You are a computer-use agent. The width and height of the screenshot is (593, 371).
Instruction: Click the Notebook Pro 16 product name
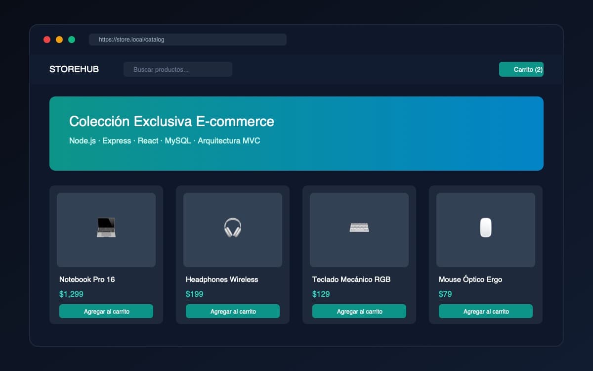tap(87, 279)
